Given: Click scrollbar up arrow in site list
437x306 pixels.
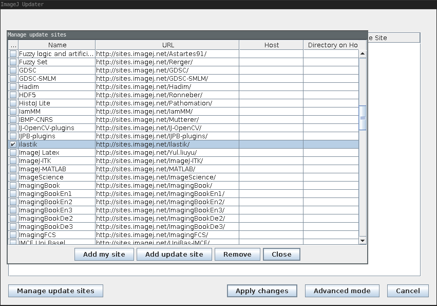Looking at the screenshot, I should [x=363, y=53].
